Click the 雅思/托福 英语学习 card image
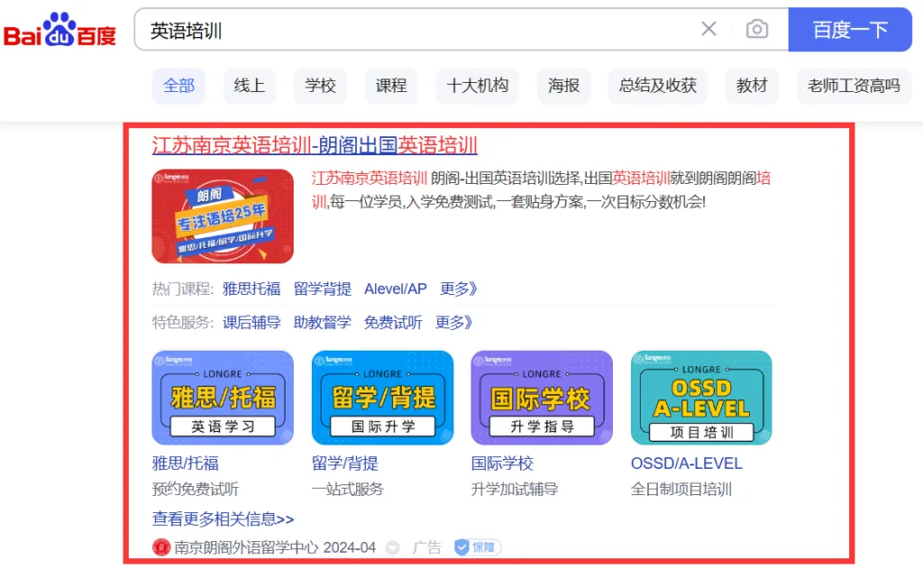The width and height of the screenshot is (923, 569). (x=223, y=398)
